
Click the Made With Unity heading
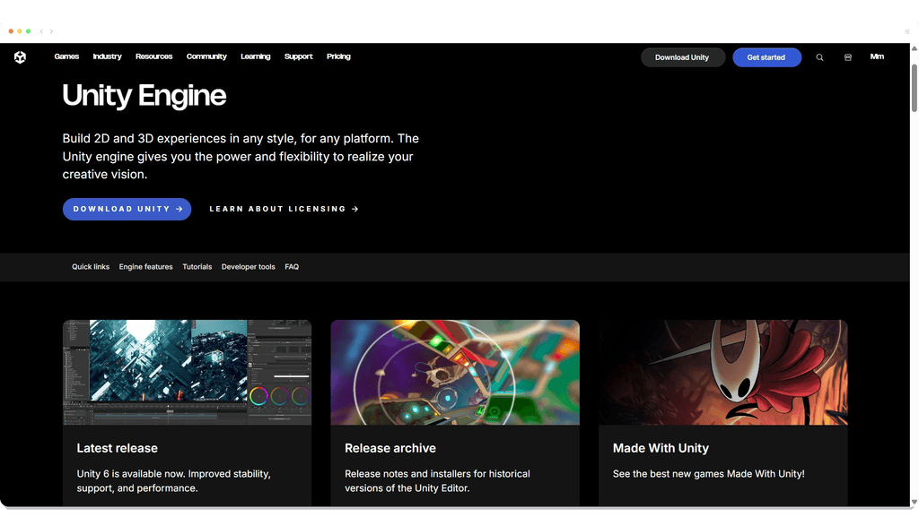click(661, 448)
